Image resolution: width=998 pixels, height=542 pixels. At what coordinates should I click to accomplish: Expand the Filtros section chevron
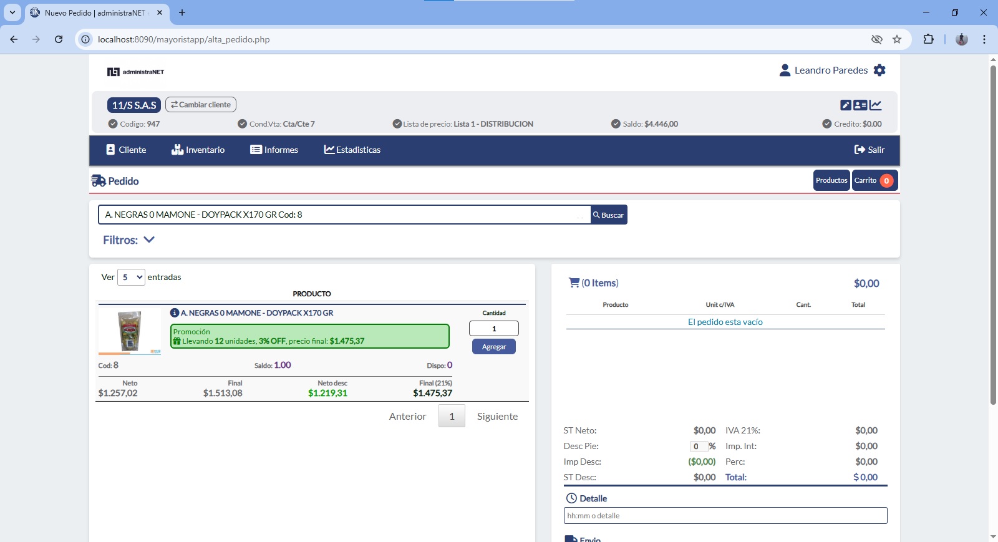(149, 240)
